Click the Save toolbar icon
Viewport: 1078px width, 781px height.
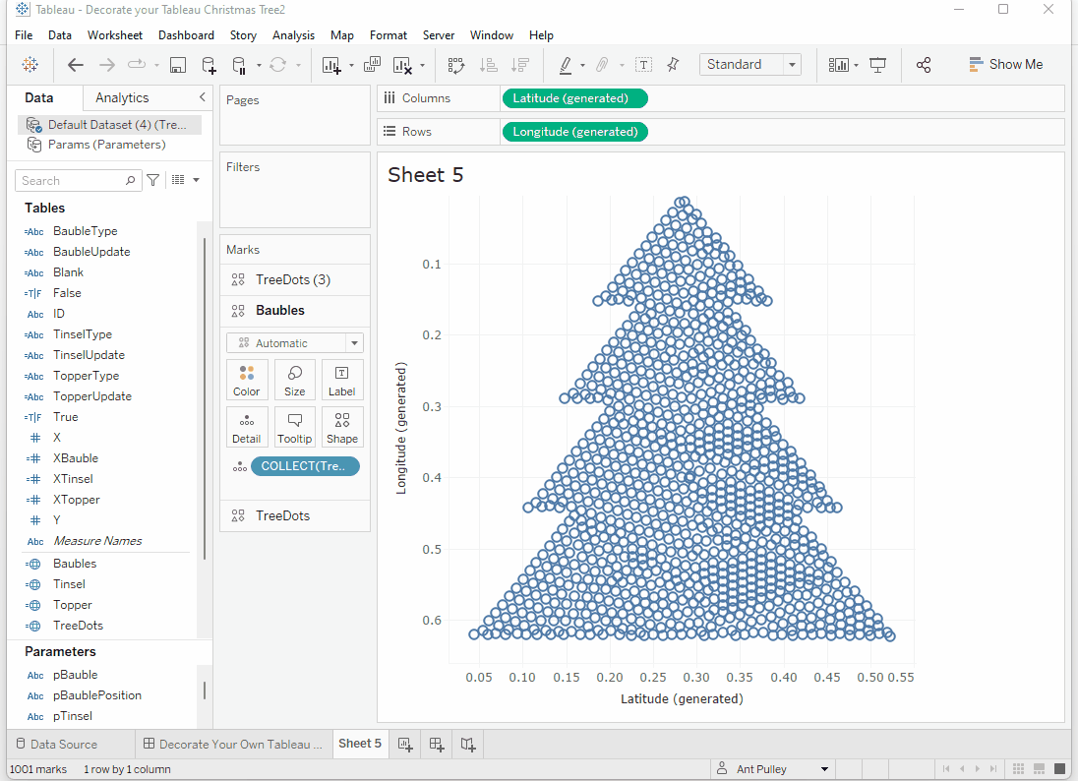[178, 65]
